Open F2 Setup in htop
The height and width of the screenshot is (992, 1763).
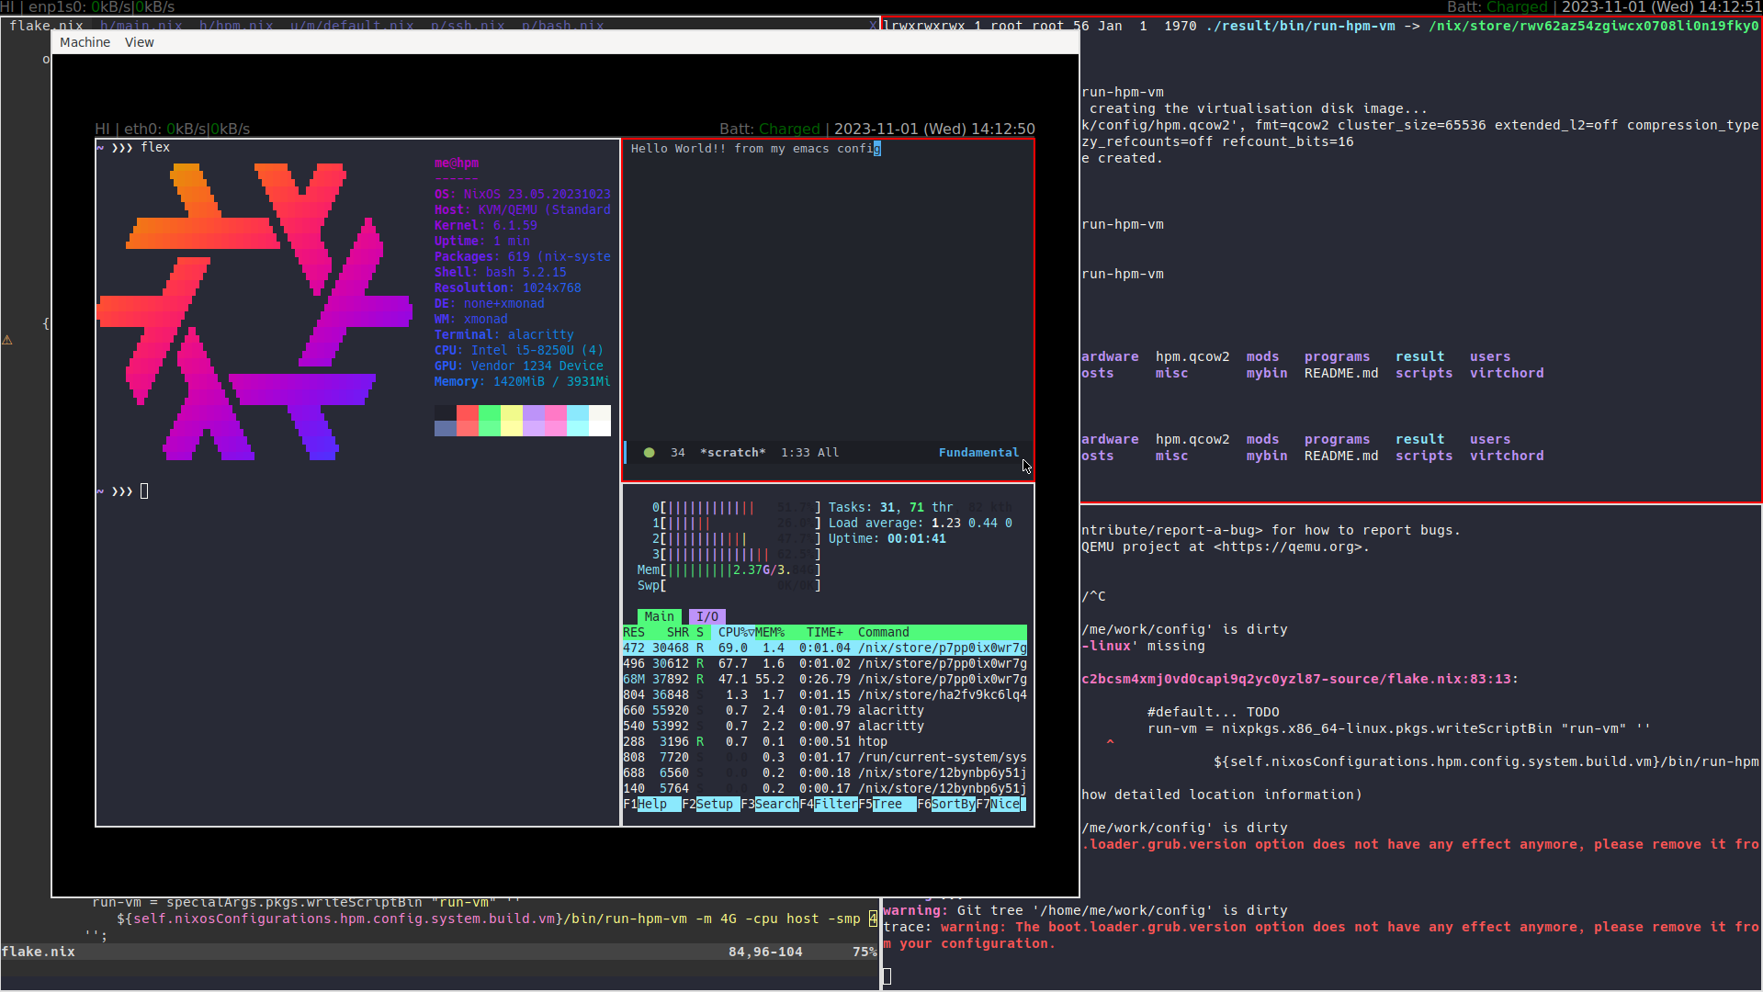[x=715, y=804]
